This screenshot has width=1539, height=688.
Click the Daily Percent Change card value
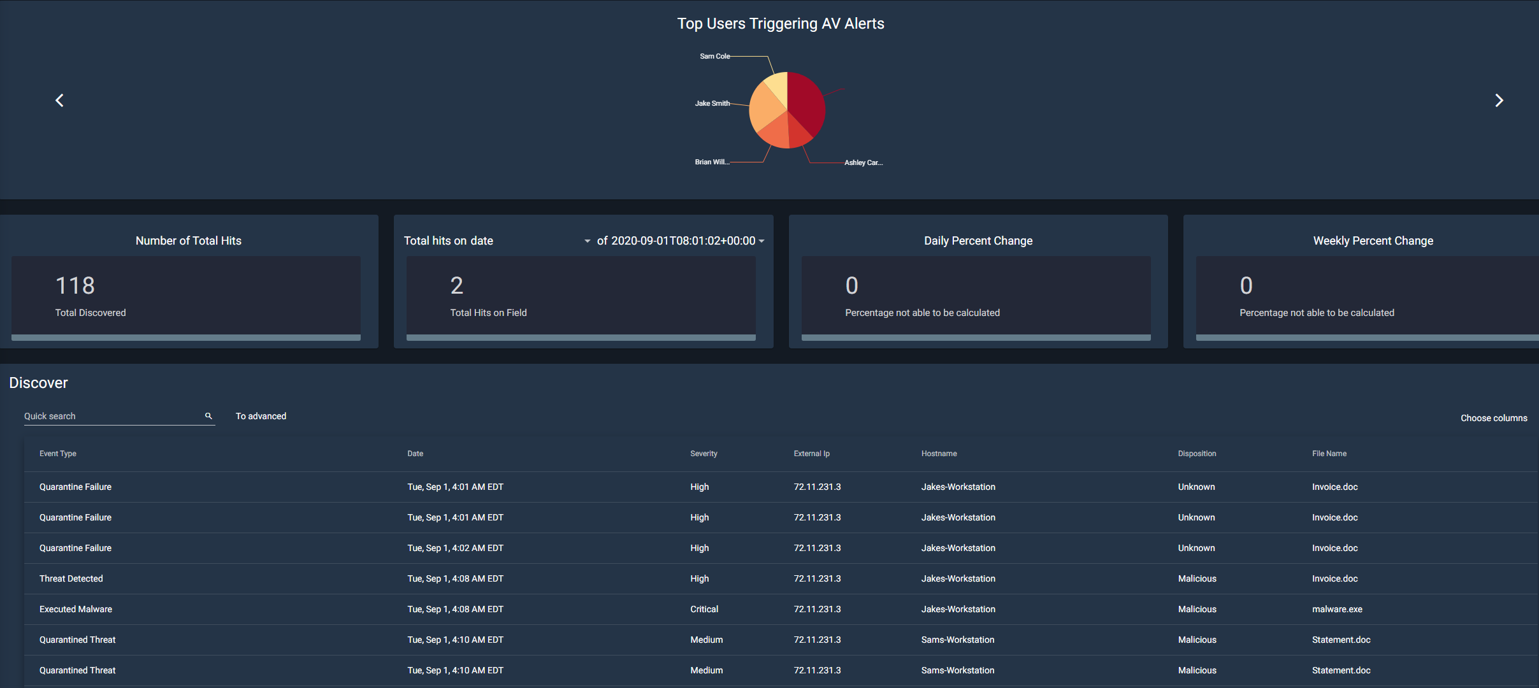[x=851, y=285]
